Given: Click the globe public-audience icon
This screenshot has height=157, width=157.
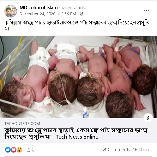Looking at the screenshot, I should (x=82, y=14).
